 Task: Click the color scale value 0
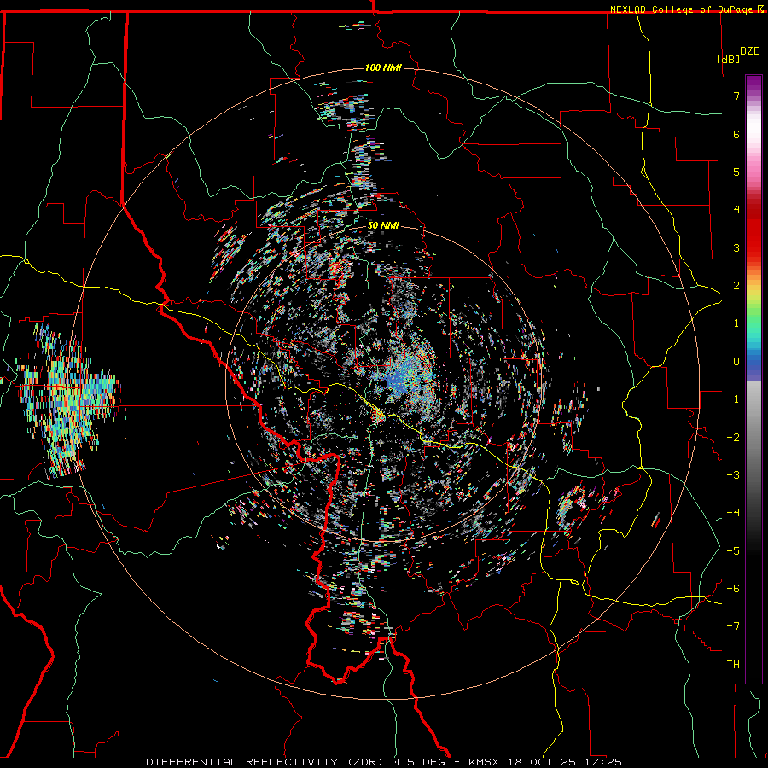736,362
